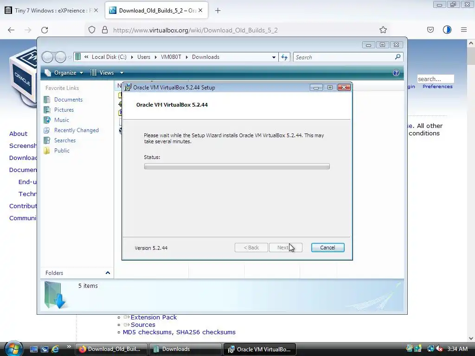The width and height of the screenshot is (475, 356).
Task: Click the page scrollbar up arrow
Action: [471, 43]
